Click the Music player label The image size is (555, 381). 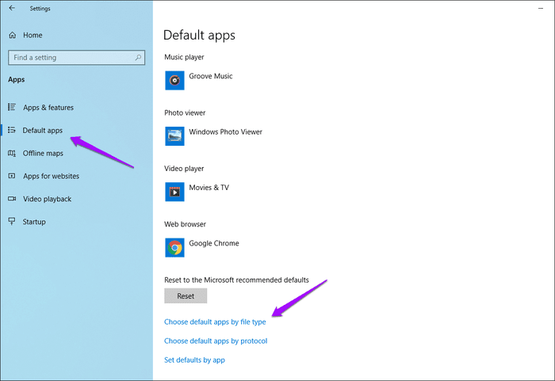[184, 57]
